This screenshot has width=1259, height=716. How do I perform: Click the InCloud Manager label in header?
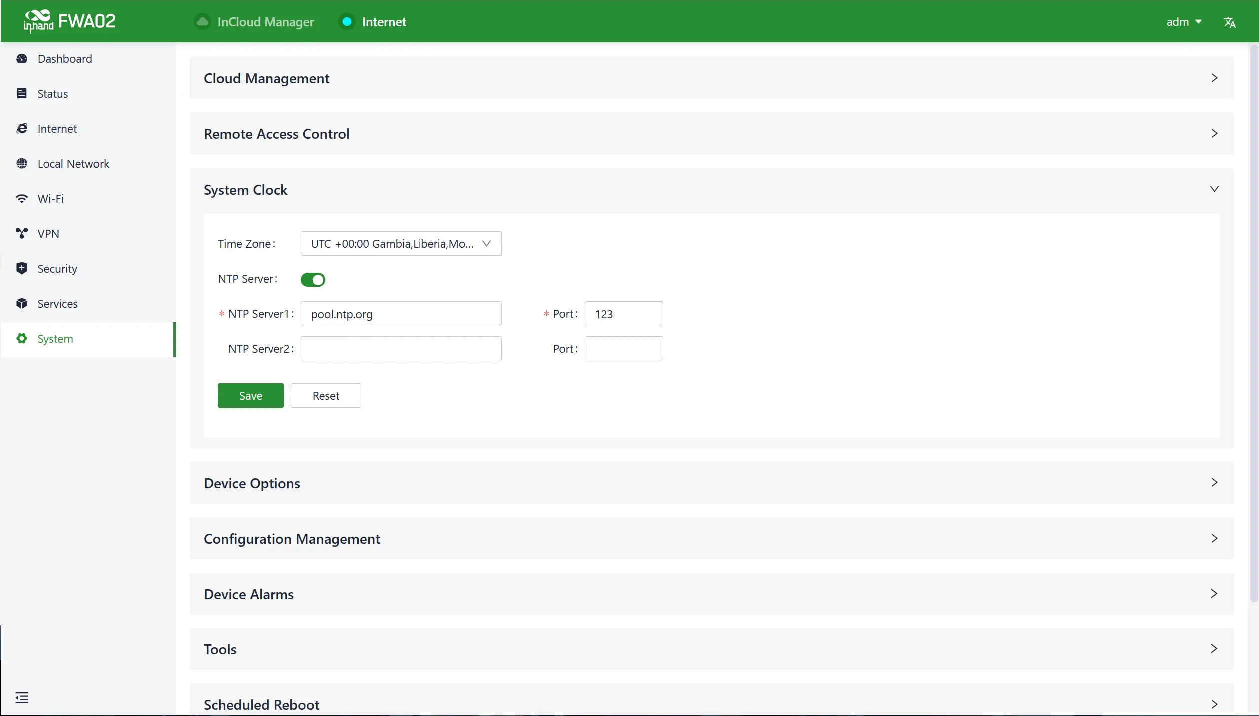[x=265, y=22]
